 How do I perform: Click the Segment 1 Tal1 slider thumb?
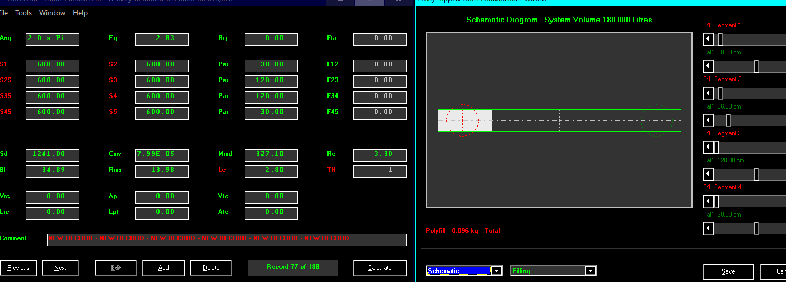click(756, 66)
